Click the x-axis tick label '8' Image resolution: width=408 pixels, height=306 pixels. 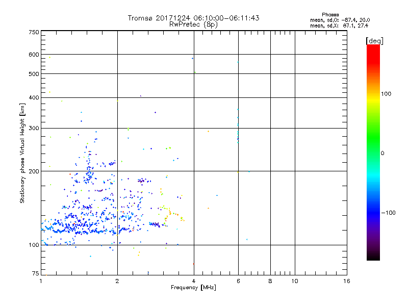click(x=270, y=281)
